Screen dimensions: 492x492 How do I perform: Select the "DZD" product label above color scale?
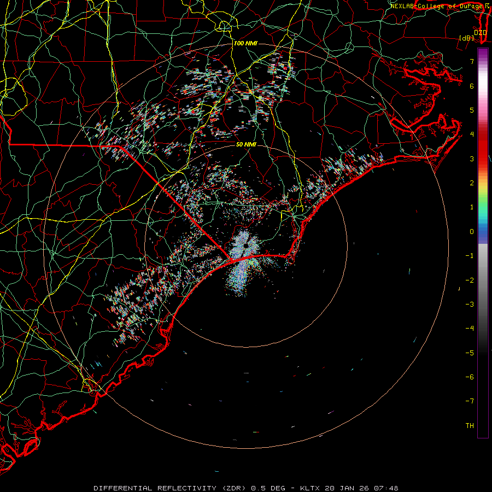pyautogui.click(x=480, y=33)
